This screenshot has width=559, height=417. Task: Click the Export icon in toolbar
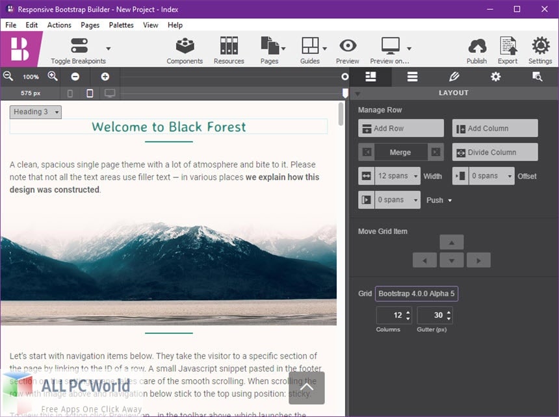tap(508, 47)
